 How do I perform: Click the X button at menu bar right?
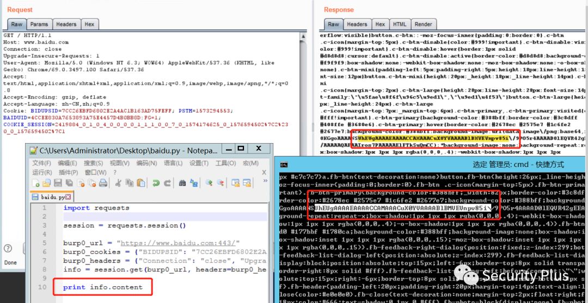click(x=264, y=172)
